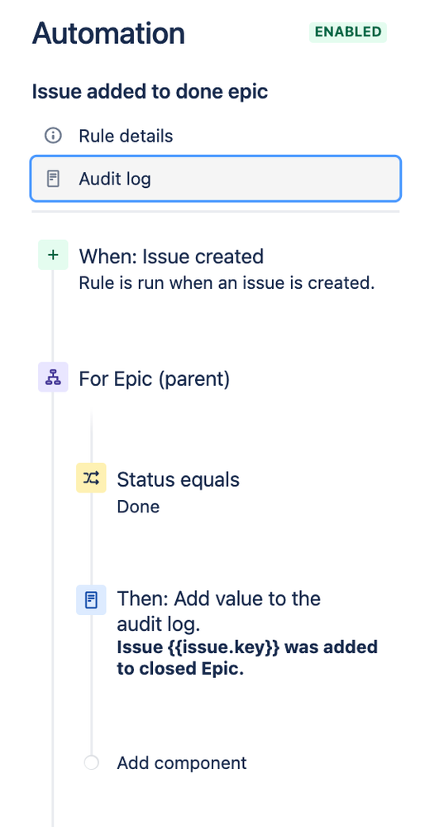Click the Issue added to done epic title
425x827 pixels.
tap(150, 92)
